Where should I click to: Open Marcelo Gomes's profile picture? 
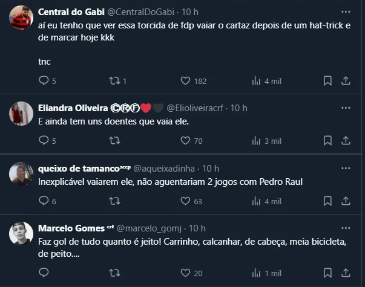(x=21, y=233)
